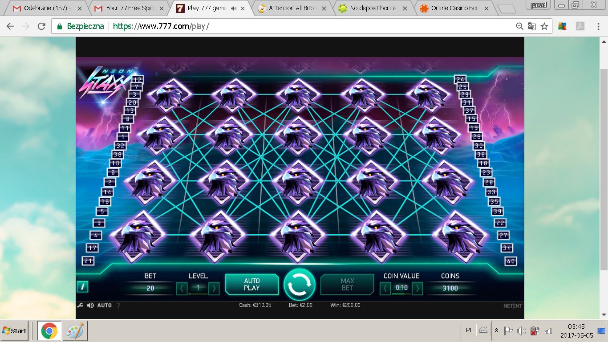Viewport: 608px width, 363px height.
Task: Click the translate page icon
Action: pos(531,26)
